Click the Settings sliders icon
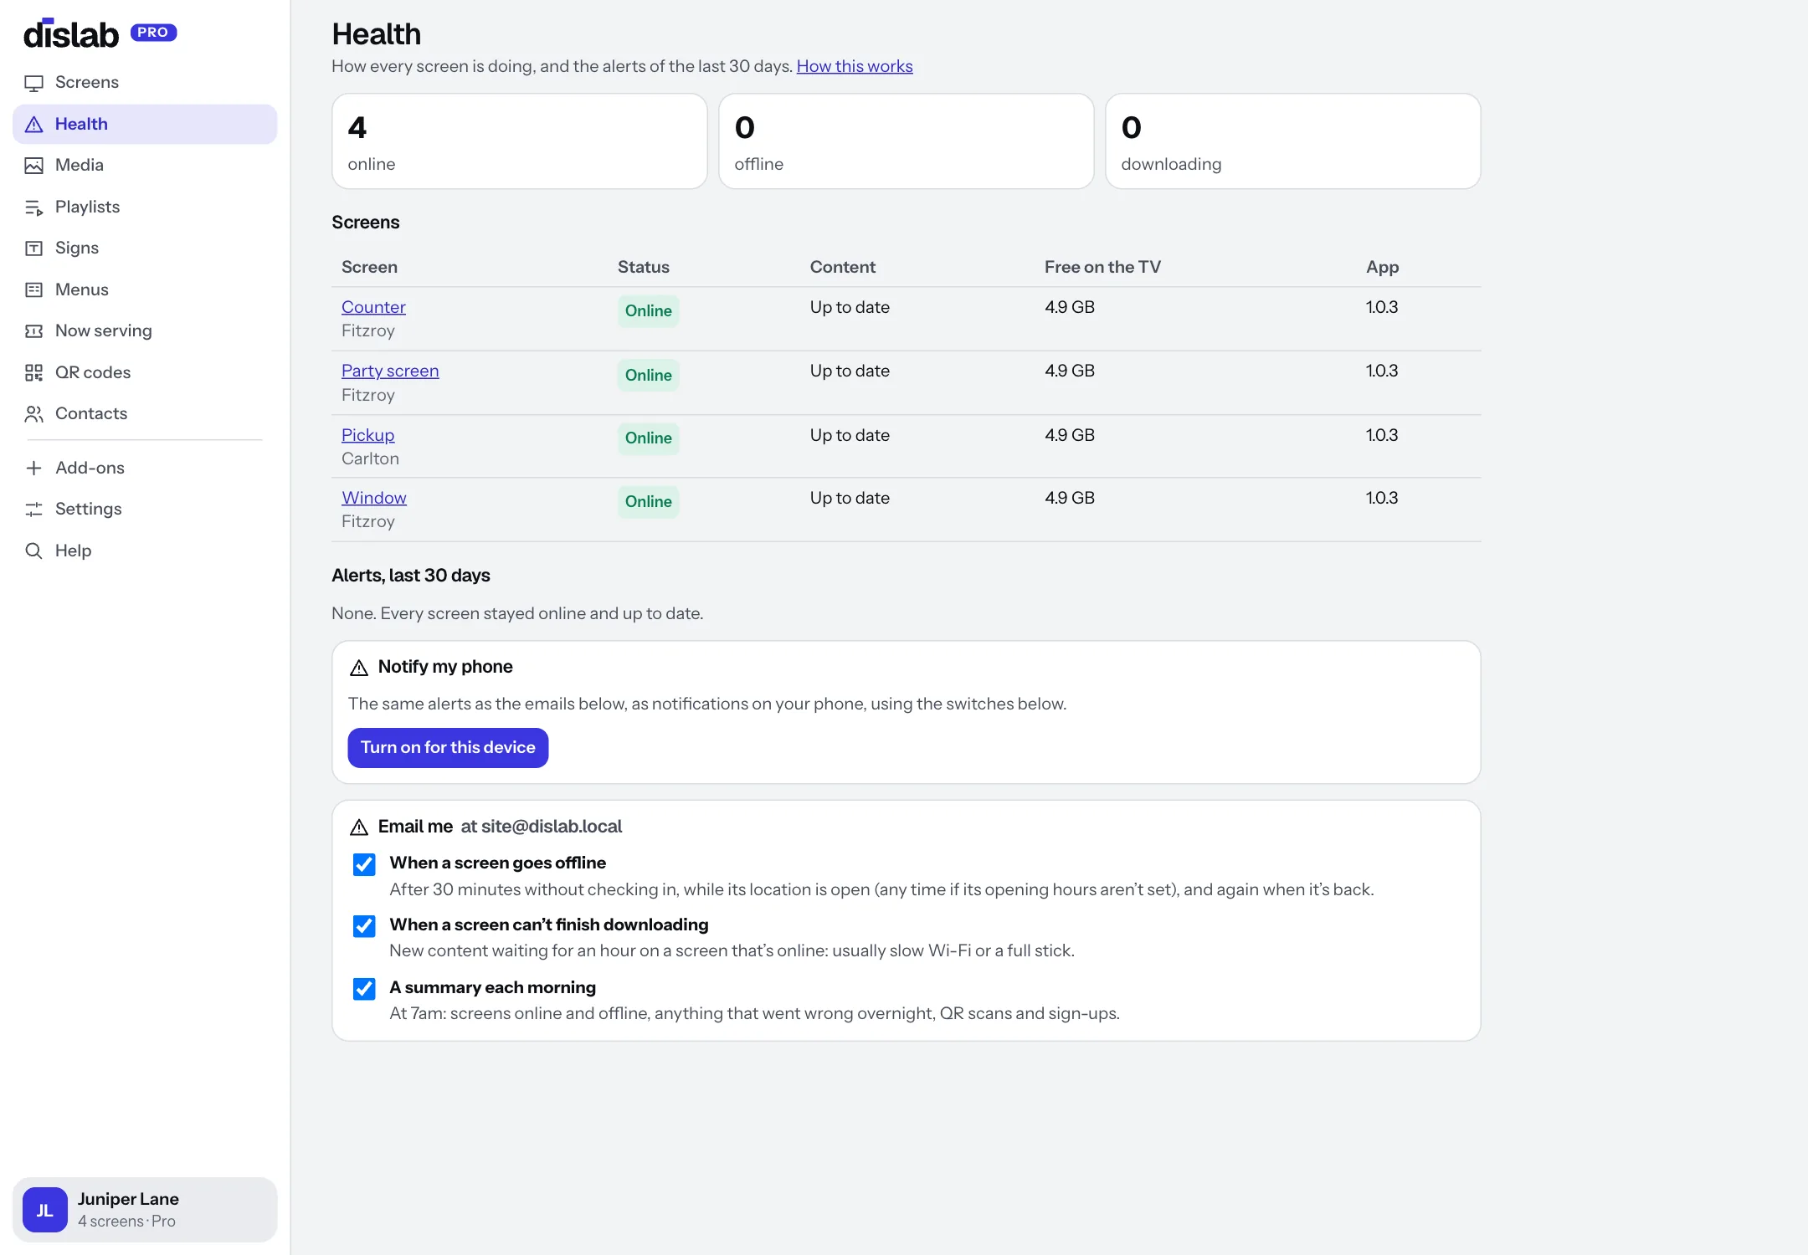 pyautogui.click(x=33, y=510)
